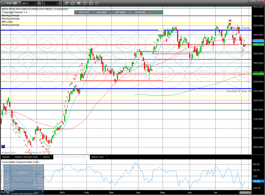
Task: Click the interval clock icon
Action: point(61,3)
